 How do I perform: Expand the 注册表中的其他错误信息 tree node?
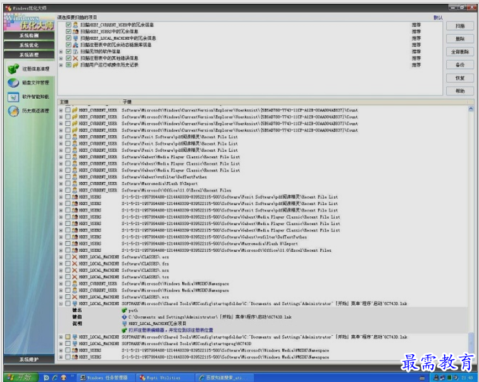tap(61, 58)
